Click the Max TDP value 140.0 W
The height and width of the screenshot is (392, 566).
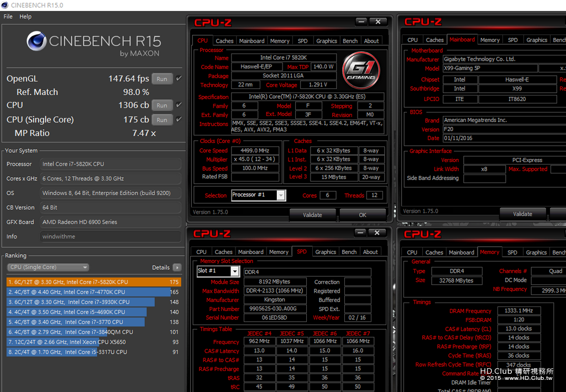[x=323, y=67]
